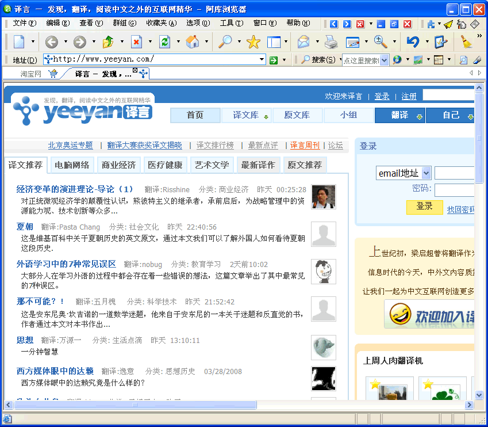Viewport: 488px width, 427px height.
Task: Click the printer icon in toolbar
Action: [x=331, y=42]
